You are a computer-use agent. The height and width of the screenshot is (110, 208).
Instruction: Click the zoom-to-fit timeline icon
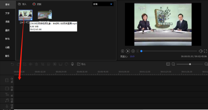point(168,64)
